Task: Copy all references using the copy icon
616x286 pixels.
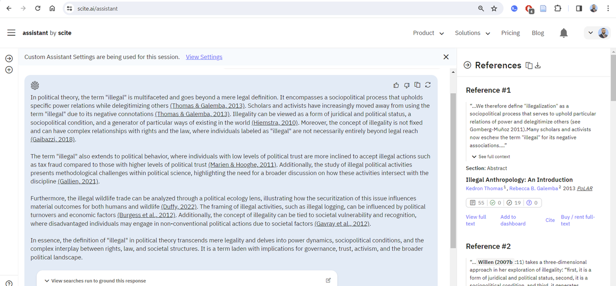Action: pyautogui.click(x=529, y=65)
